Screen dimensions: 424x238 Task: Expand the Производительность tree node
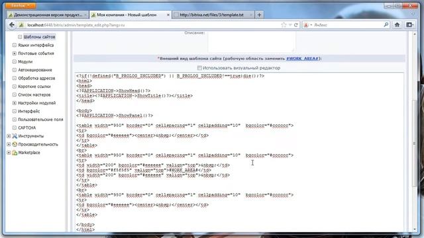coord(9,144)
